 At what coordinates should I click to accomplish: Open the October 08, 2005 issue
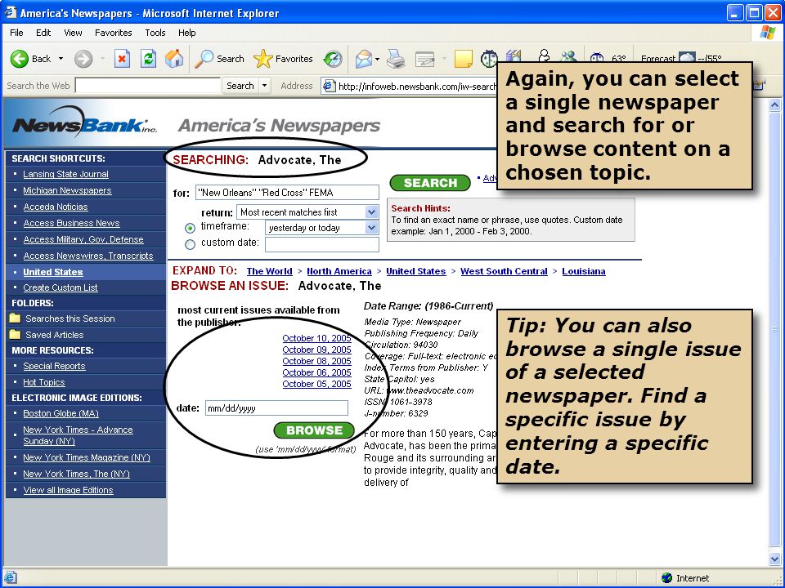point(317,361)
